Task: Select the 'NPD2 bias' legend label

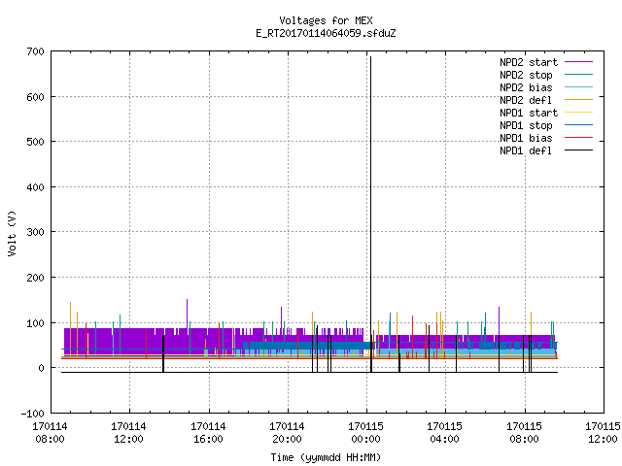Action: (x=526, y=87)
